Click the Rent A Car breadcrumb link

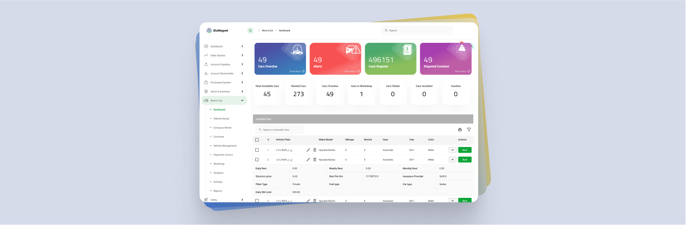point(268,30)
